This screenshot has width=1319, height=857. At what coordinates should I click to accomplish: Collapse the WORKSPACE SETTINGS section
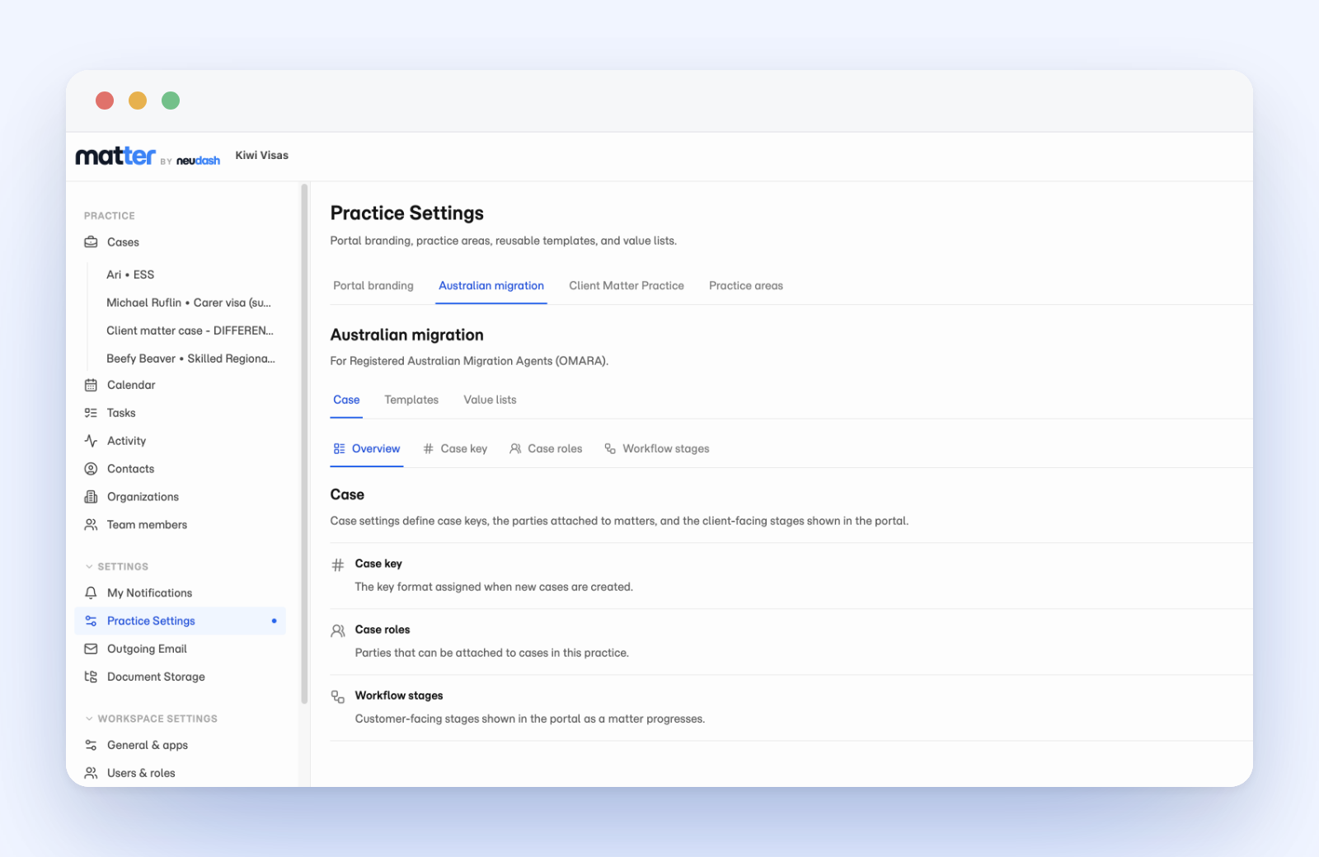151,719
